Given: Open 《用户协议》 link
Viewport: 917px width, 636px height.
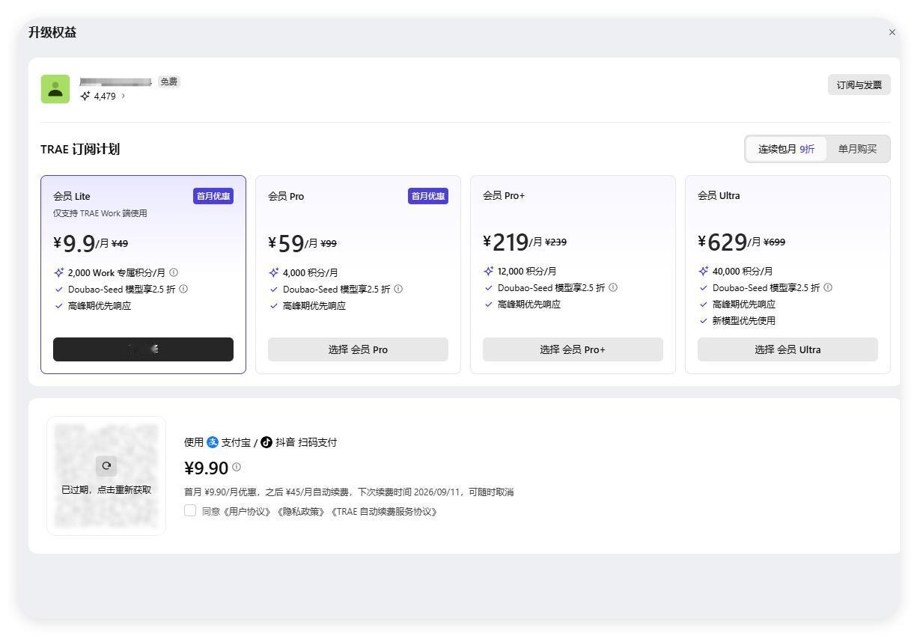Looking at the screenshot, I should (x=247, y=512).
